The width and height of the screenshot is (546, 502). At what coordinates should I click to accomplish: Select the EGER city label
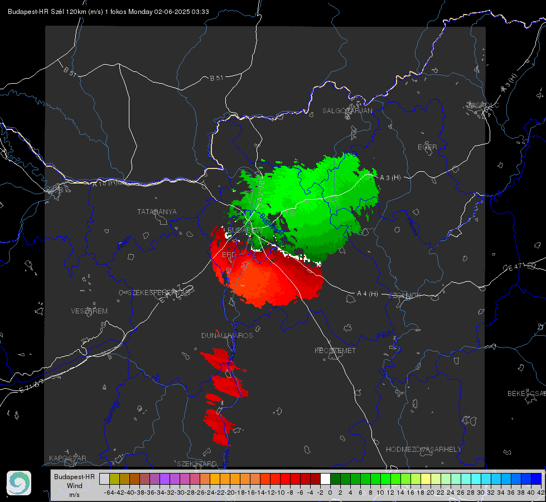[427, 147]
